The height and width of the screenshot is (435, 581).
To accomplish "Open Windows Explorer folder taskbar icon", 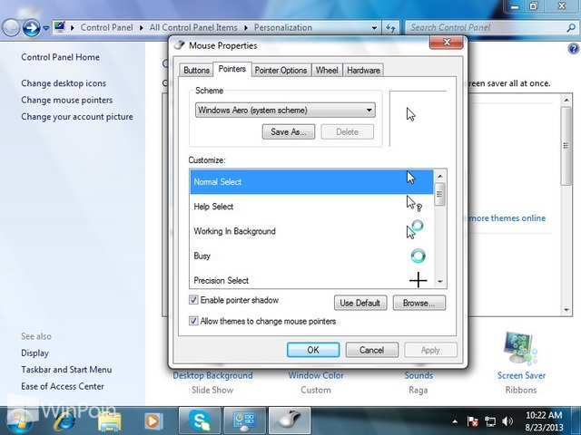I will (x=110, y=421).
